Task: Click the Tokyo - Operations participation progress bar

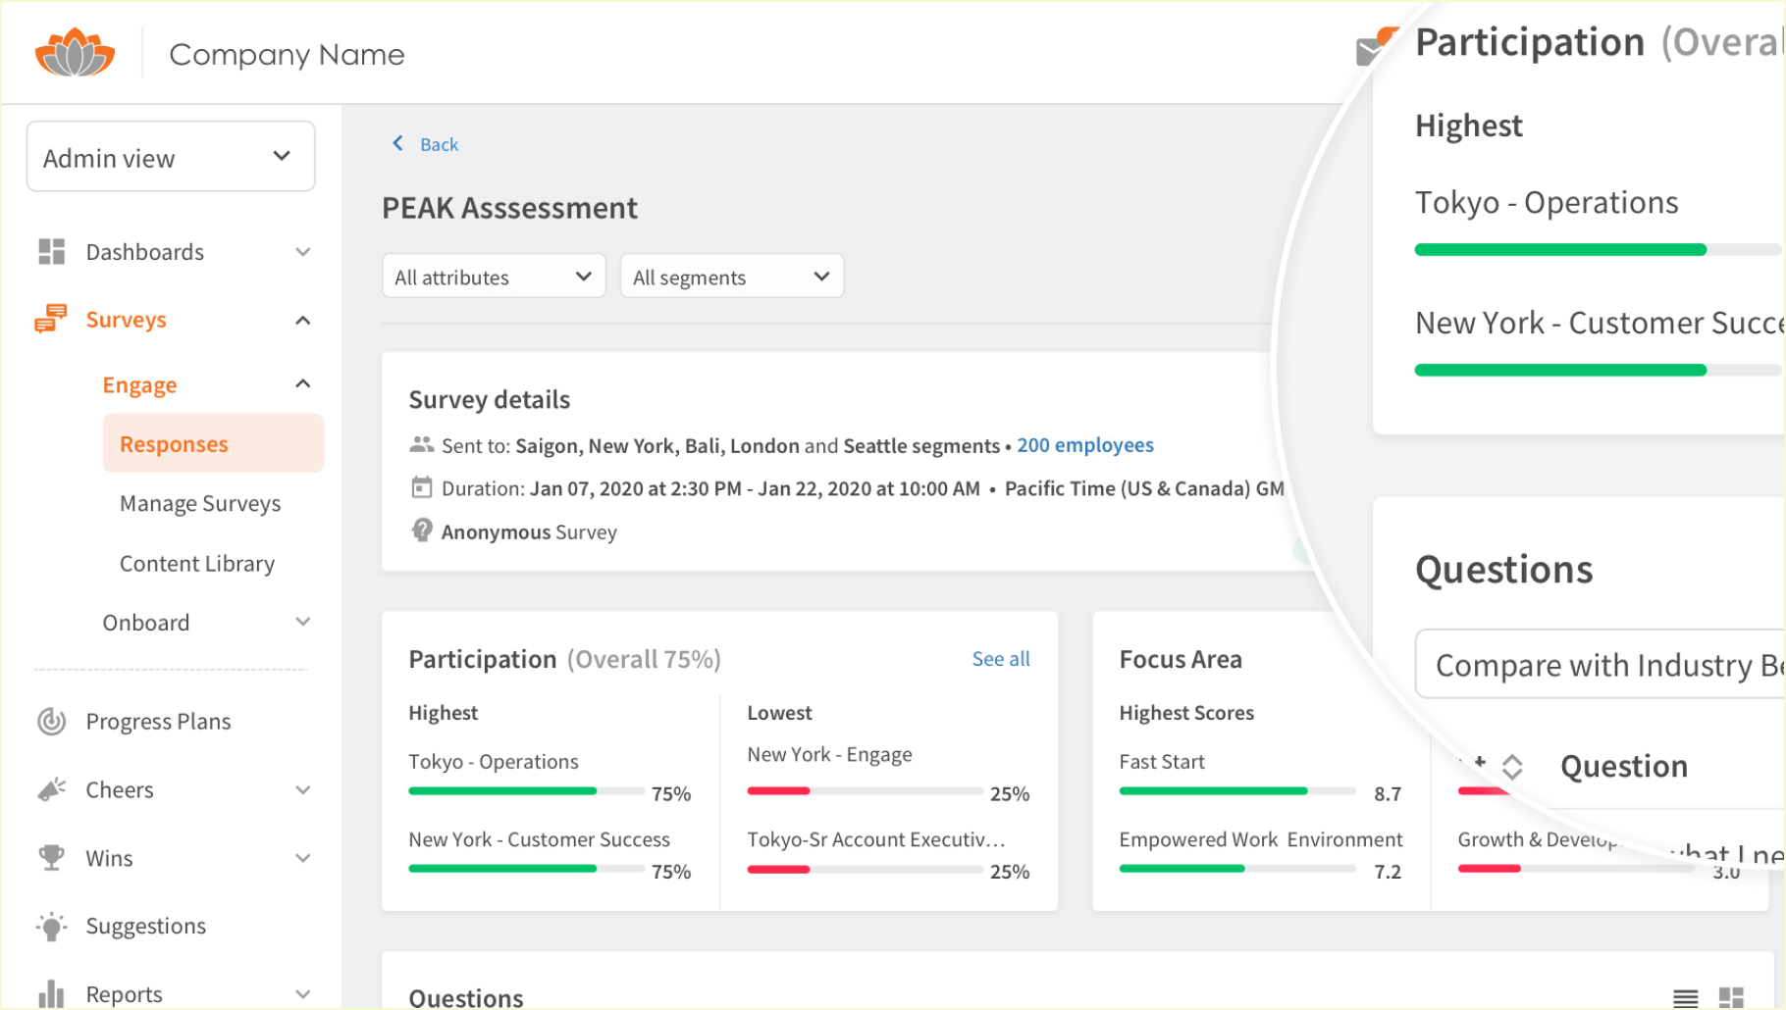Action: click(x=527, y=790)
